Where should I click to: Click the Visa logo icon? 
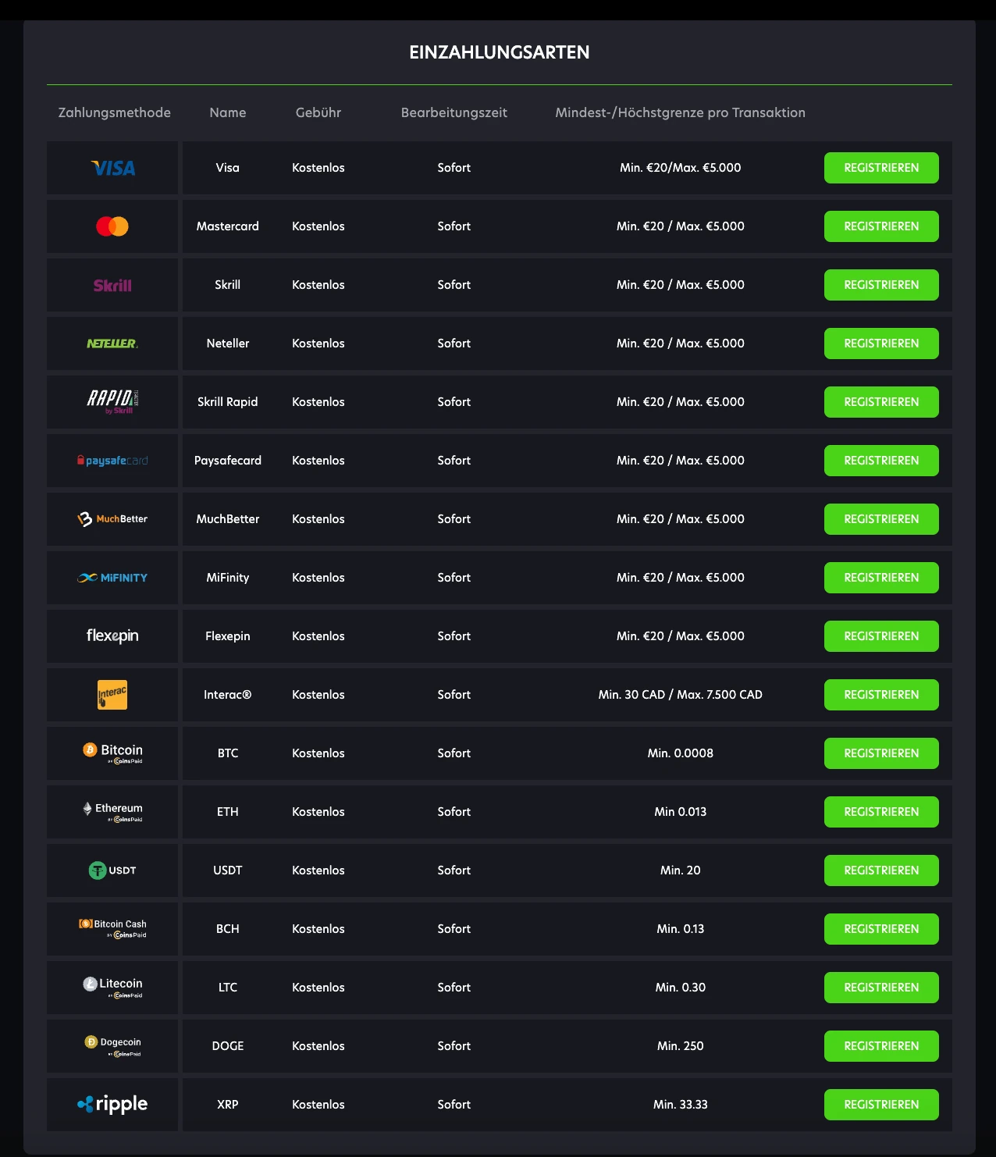113,168
